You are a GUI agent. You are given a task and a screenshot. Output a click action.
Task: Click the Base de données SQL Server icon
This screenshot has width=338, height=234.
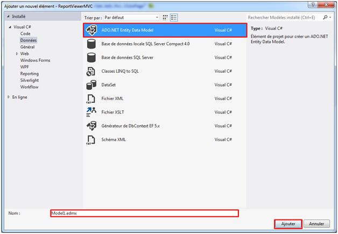click(x=91, y=58)
